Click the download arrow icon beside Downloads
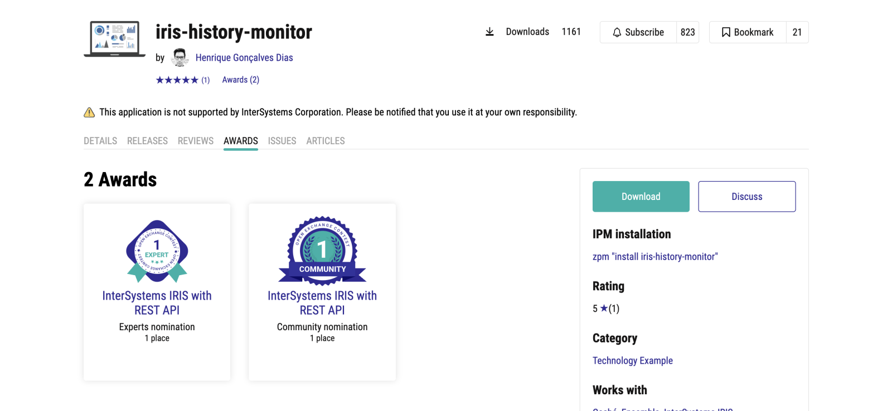The height and width of the screenshot is (411, 892). (x=489, y=32)
